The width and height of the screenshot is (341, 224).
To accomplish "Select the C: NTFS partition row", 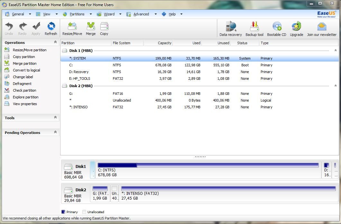I will pyautogui.click(x=199, y=65).
